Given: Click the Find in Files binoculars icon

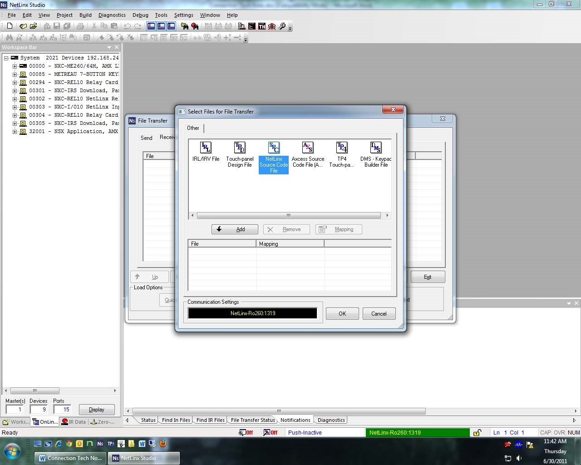Looking at the screenshot, I should [x=185, y=26].
